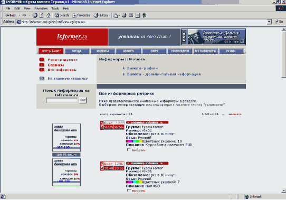This screenshot has width=286, height=200.
Task: Open the Help menu
Action: [66, 8]
